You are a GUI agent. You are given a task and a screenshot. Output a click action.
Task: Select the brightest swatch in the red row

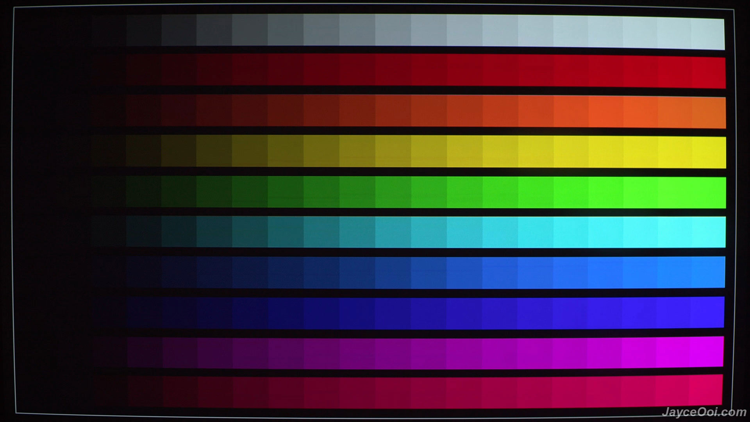click(x=709, y=73)
